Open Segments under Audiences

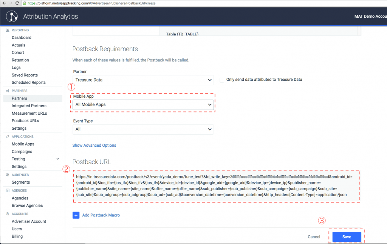pos(21,182)
